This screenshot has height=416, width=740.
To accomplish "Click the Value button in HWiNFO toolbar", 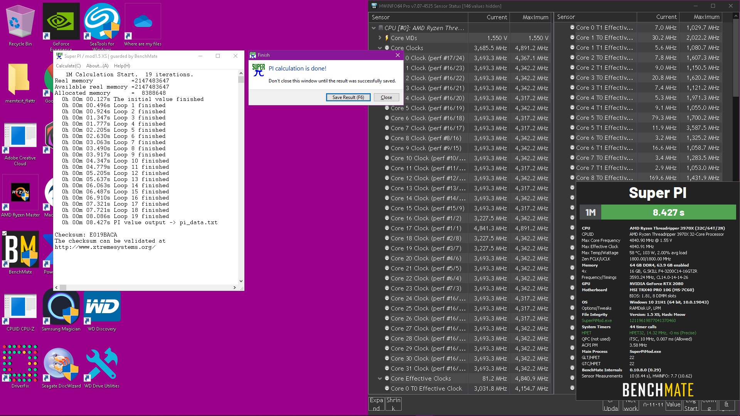I will pyautogui.click(x=673, y=404).
